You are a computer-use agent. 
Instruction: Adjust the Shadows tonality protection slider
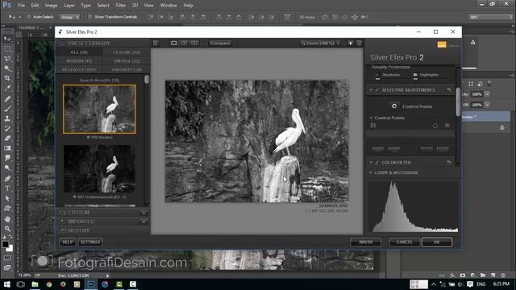[x=377, y=79]
